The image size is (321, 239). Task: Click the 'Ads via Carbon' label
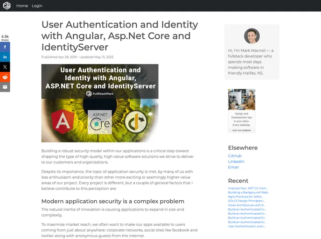(x=241, y=130)
